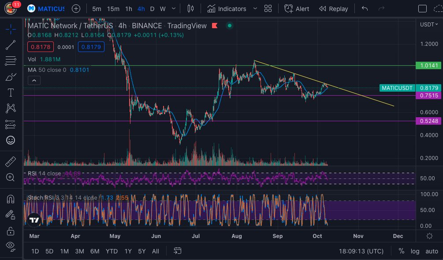Toggle lock all drawing tools
The height and width of the screenshot is (260, 443).
[11, 231]
